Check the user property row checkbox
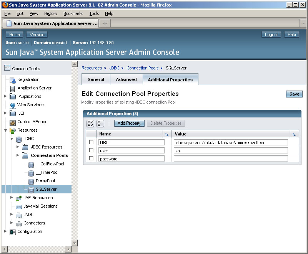Screen dimensions: 308x254 tap(91, 150)
